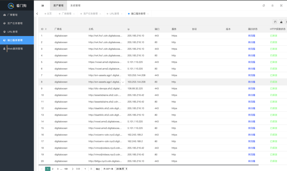Collapse the sidebar with the menu fold icon

click(x=43, y=6)
